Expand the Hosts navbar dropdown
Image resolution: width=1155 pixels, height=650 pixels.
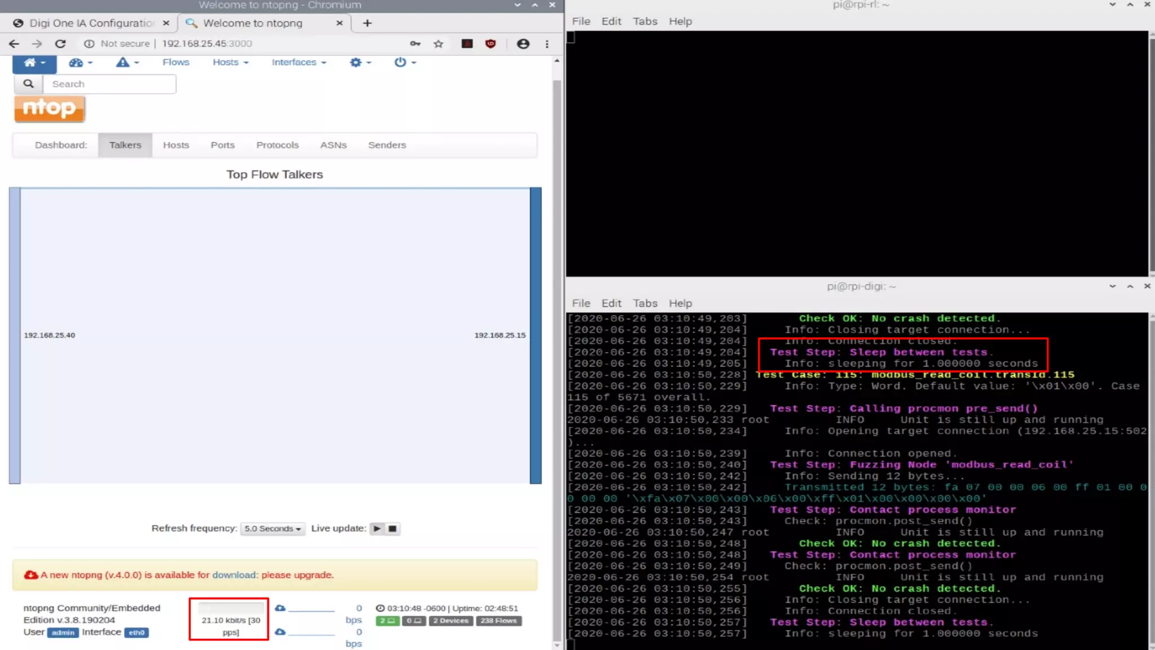coord(230,62)
